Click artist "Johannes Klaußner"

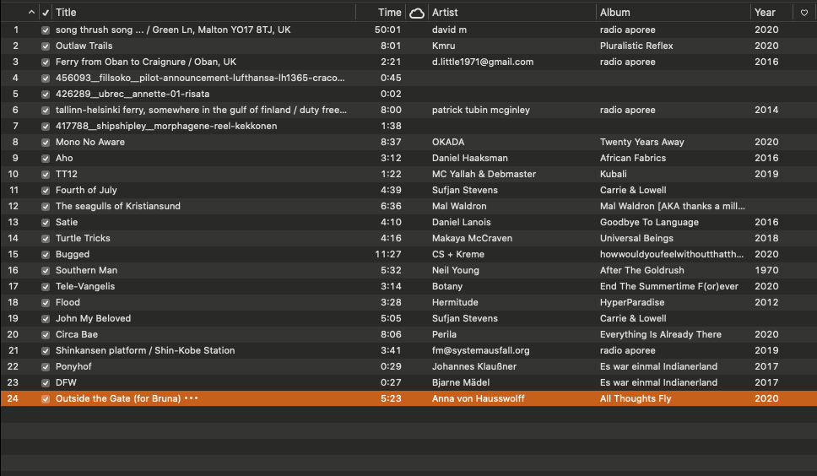[474, 366]
